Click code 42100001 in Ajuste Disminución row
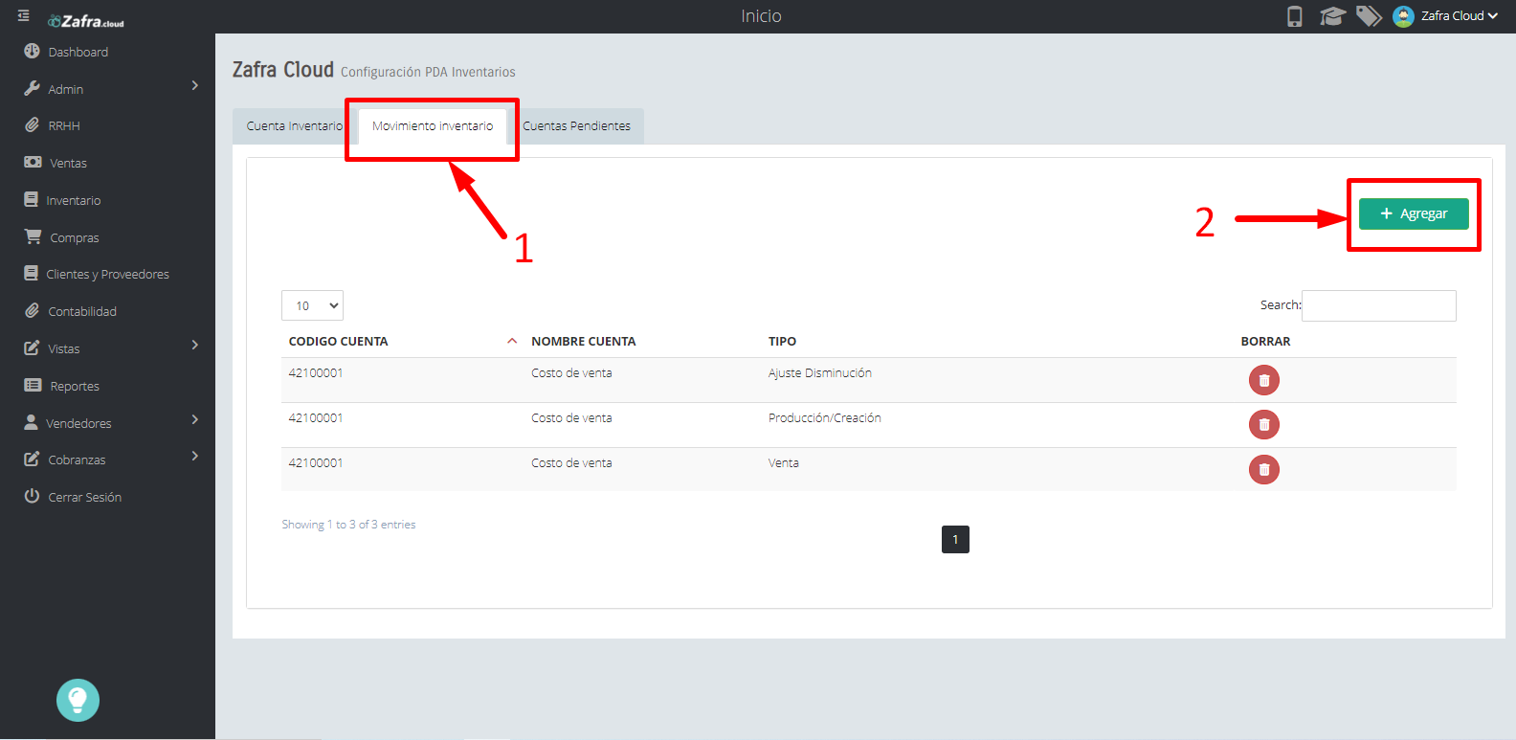 click(316, 373)
